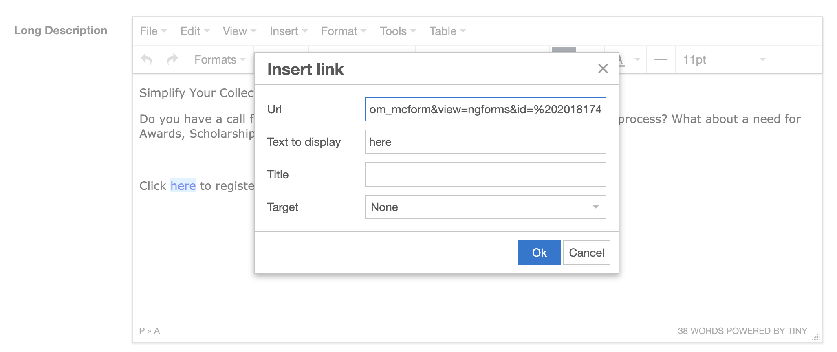Open the text color dropdown arrow
The height and width of the screenshot is (352, 837).
[x=637, y=59]
